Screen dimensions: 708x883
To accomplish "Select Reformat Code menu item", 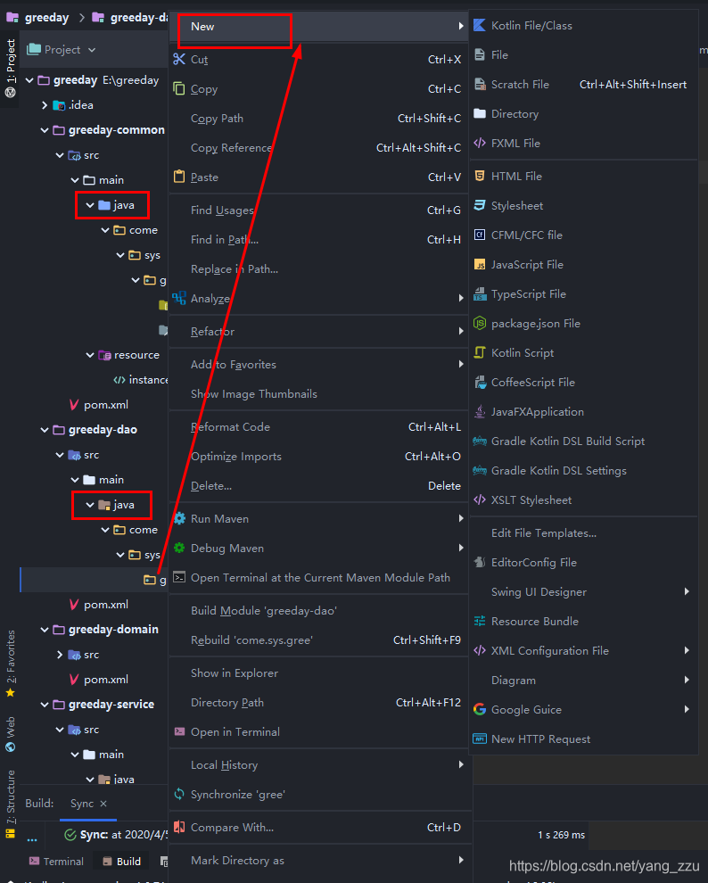I will (x=319, y=427).
